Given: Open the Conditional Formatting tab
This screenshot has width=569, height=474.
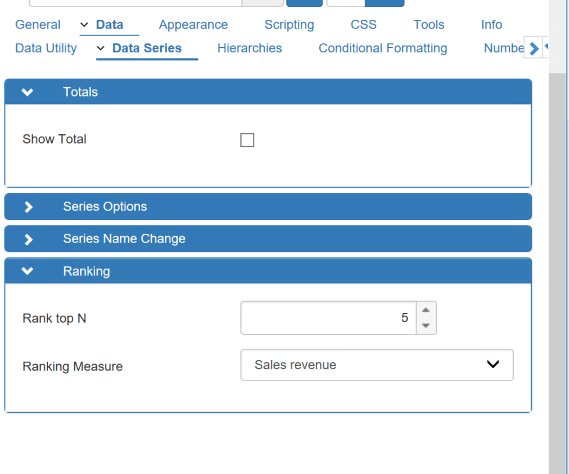Looking at the screenshot, I should [383, 48].
